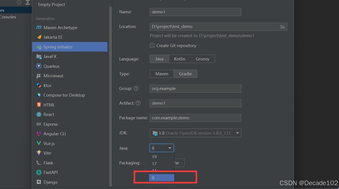Click the JavaFX folder icon
339x189 pixels.
tap(39, 57)
